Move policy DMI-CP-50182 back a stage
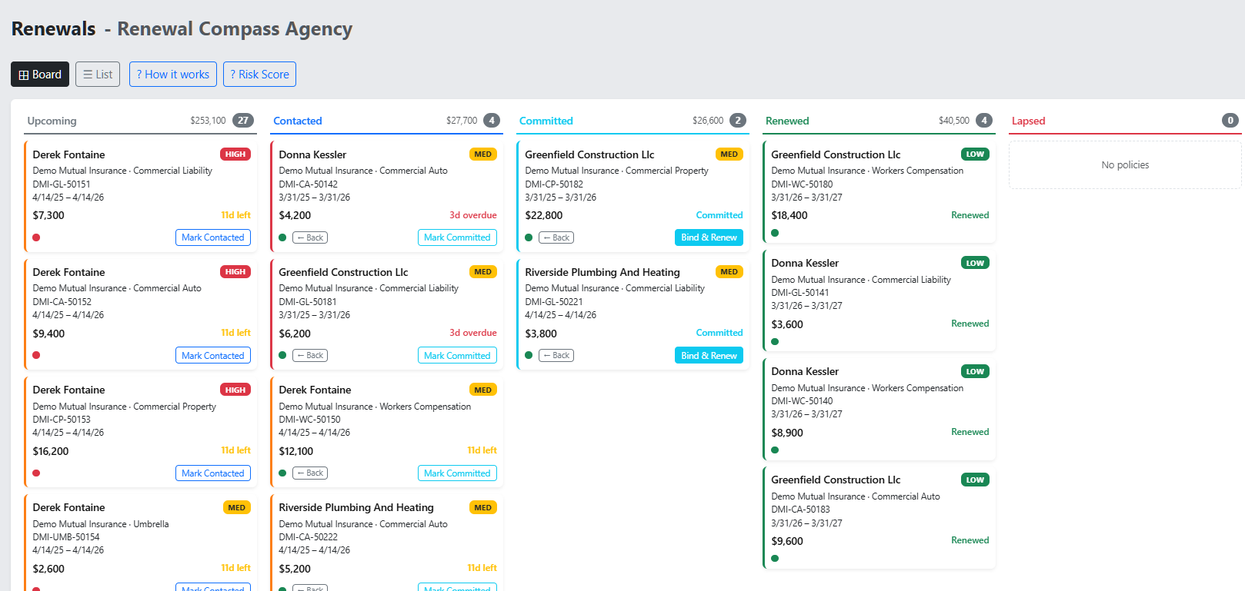 [556, 237]
